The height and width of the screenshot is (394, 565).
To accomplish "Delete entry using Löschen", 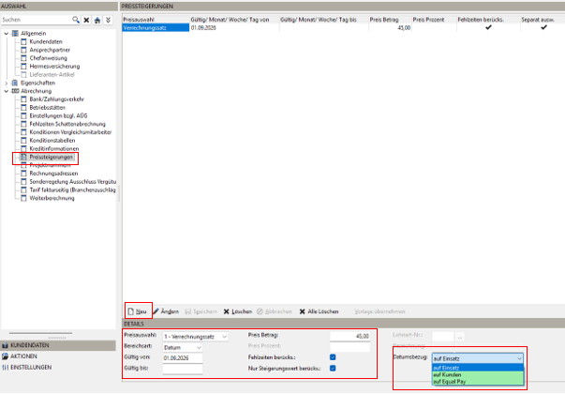I will tap(238, 311).
